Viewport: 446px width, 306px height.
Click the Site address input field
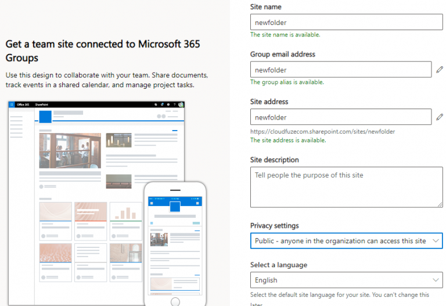tap(341, 117)
